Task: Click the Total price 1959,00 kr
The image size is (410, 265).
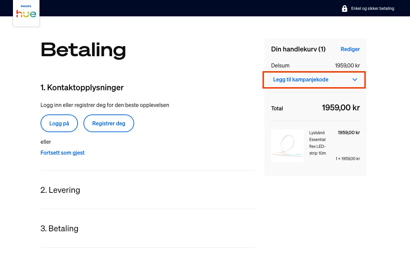Action: tap(341, 108)
